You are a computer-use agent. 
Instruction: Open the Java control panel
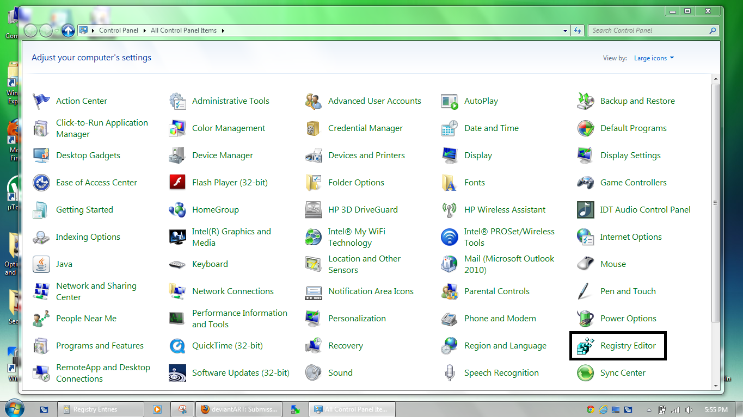coord(64,264)
